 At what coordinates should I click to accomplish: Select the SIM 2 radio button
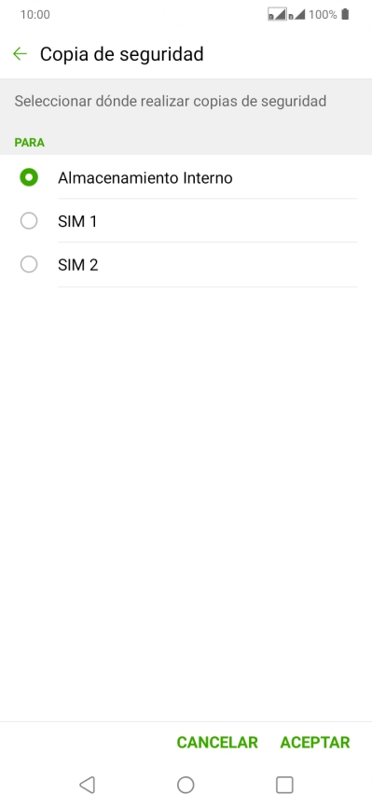point(29,265)
